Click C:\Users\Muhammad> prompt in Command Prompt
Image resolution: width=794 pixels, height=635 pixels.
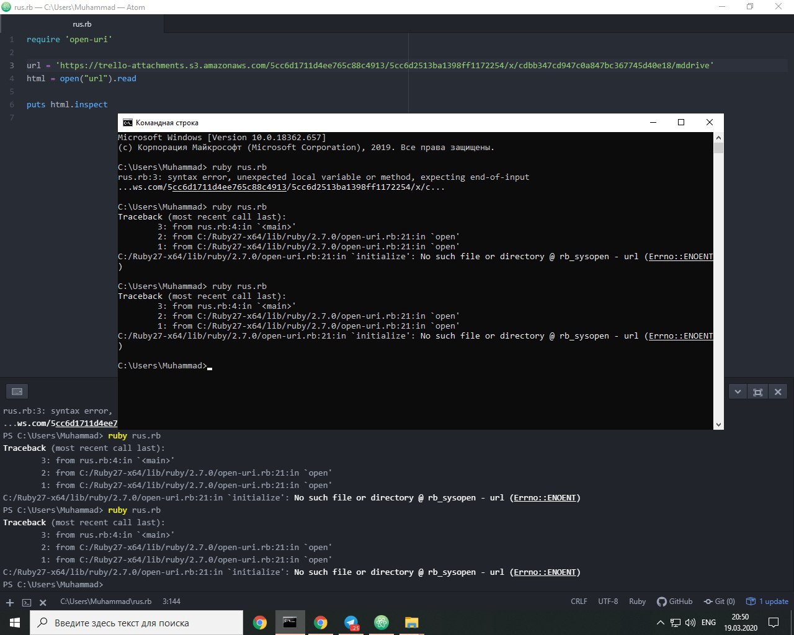pyautogui.click(x=163, y=366)
